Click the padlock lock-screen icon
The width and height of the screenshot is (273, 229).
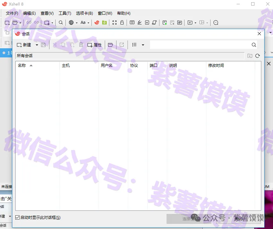122,23
